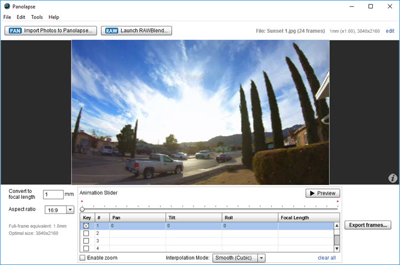Click the Animation Slider handle
This screenshot has width=400, height=265.
[x=82, y=209]
